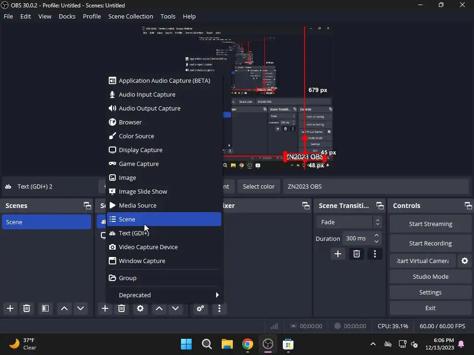The image size is (474, 355).
Task: Open taskbar search
Action: (x=207, y=344)
